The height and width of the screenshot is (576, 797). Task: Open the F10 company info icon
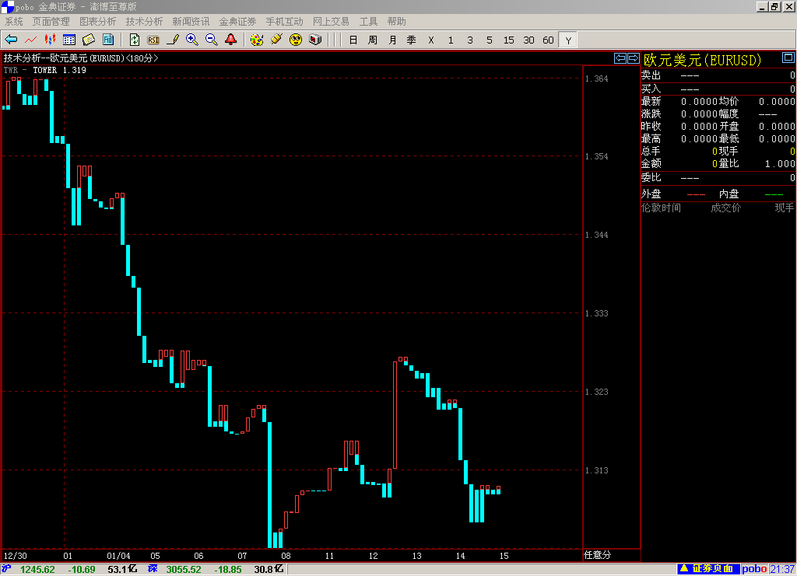[x=108, y=40]
